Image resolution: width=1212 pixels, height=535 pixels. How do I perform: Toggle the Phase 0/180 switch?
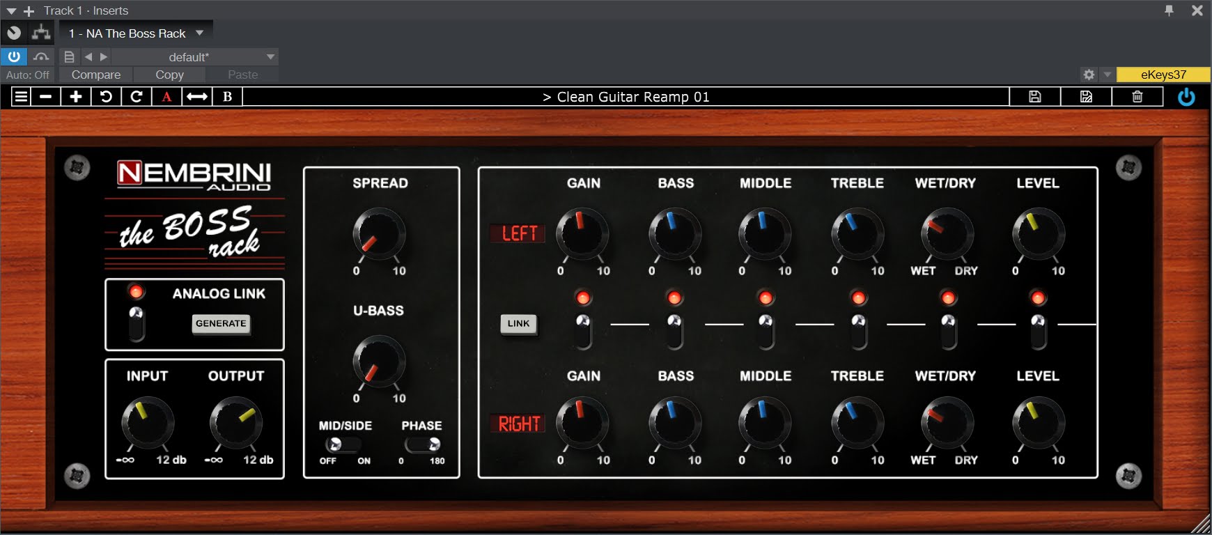pyautogui.click(x=423, y=444)
